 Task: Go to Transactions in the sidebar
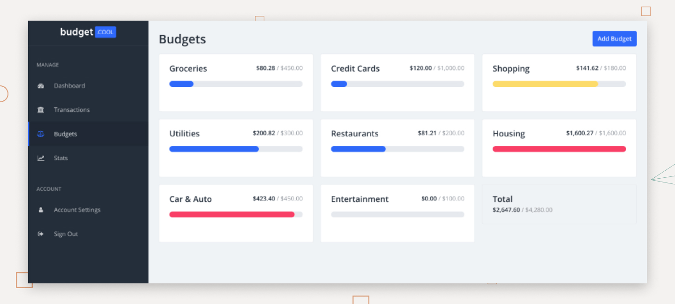71,110
